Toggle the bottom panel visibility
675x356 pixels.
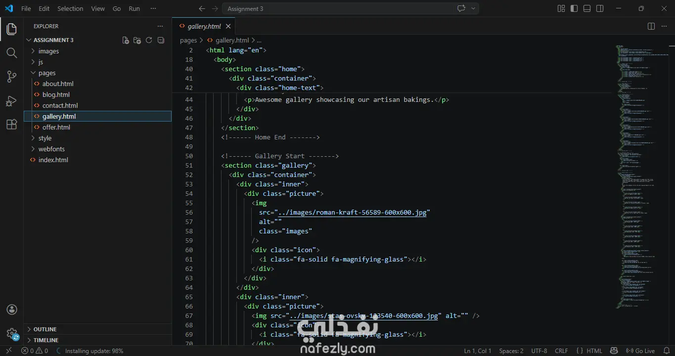click(x=587, y=8)
